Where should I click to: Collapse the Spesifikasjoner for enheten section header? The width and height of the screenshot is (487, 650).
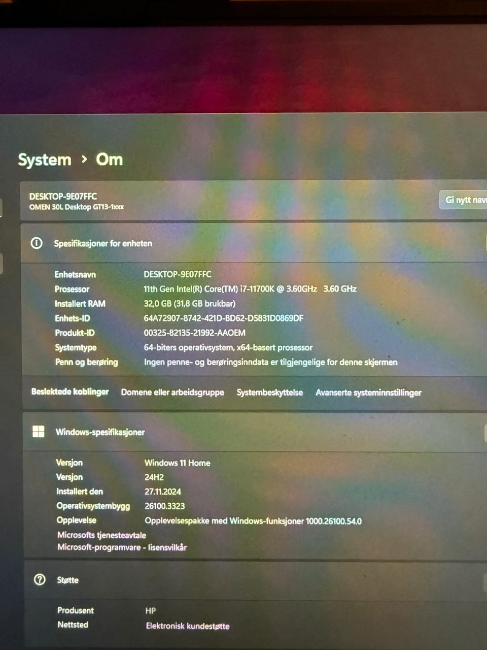click(x=254, y=243)
